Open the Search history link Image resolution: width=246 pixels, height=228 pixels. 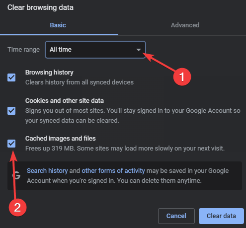(x=47, y=171)
